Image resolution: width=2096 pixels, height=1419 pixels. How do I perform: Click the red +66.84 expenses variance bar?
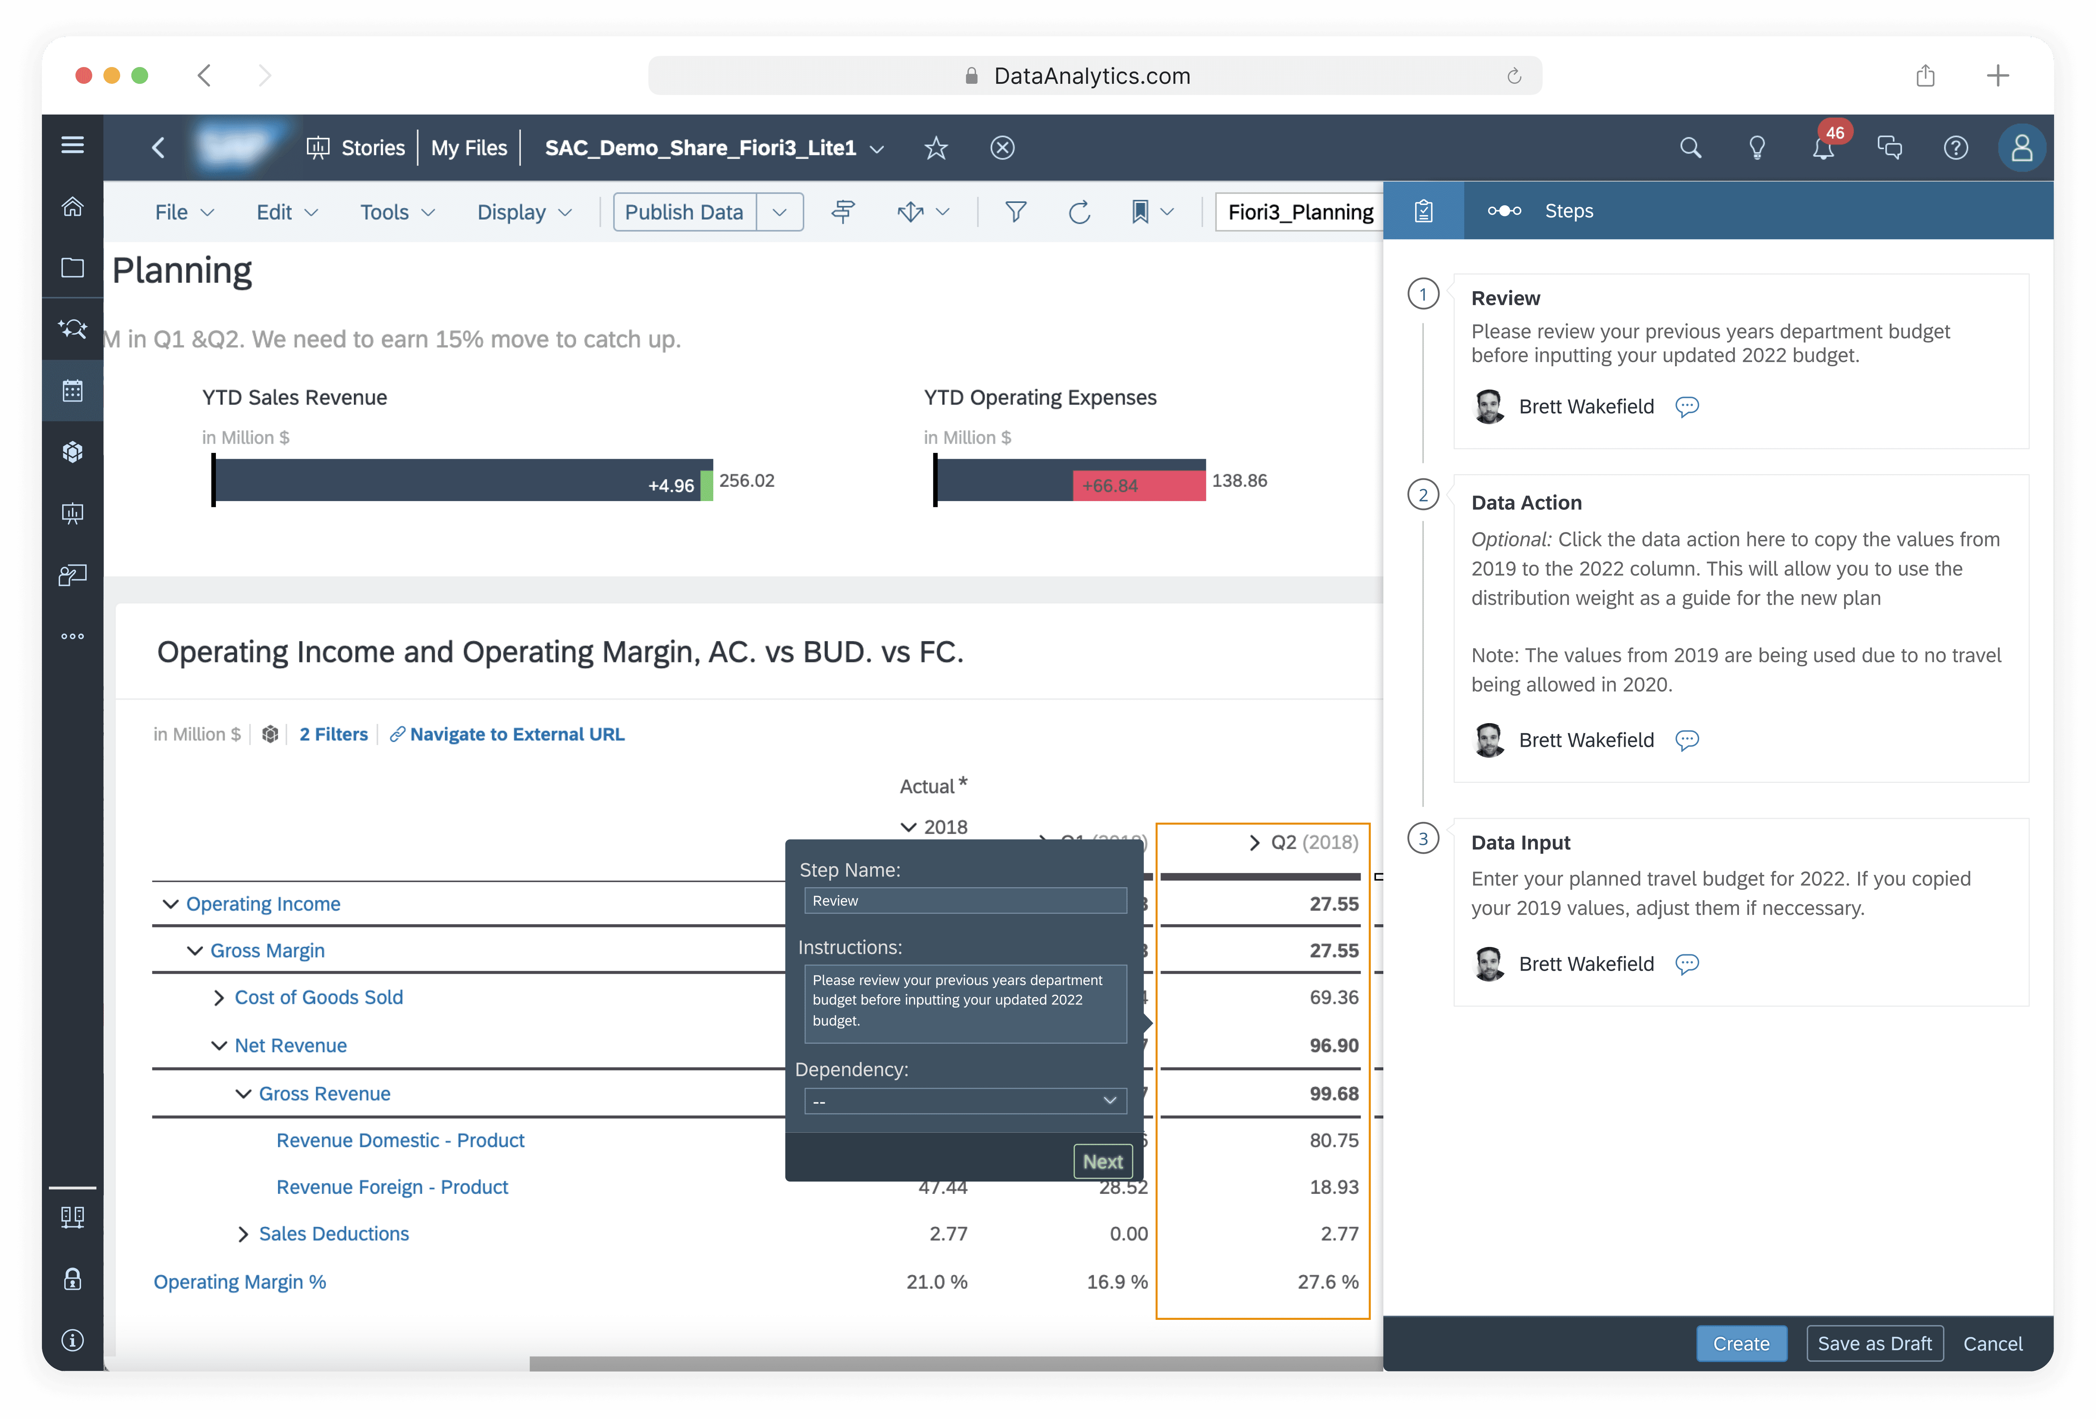point(1139,486)
